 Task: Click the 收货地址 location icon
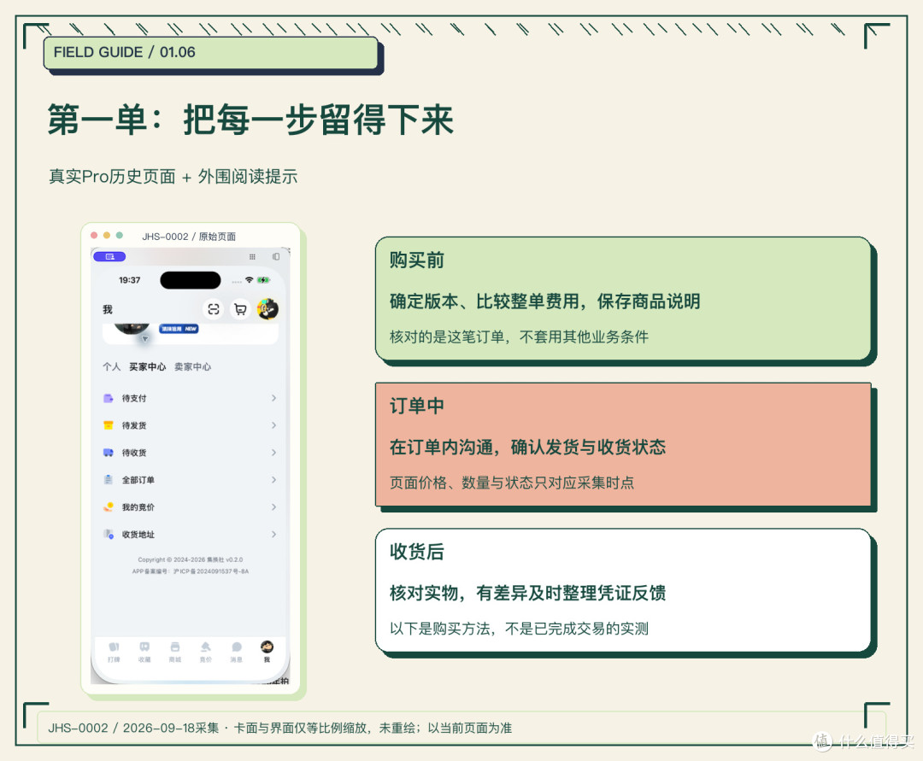[109, 534]
